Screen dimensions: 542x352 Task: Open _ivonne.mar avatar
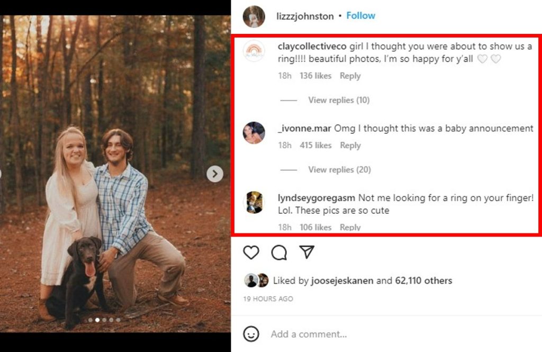(x=254, y=132)
